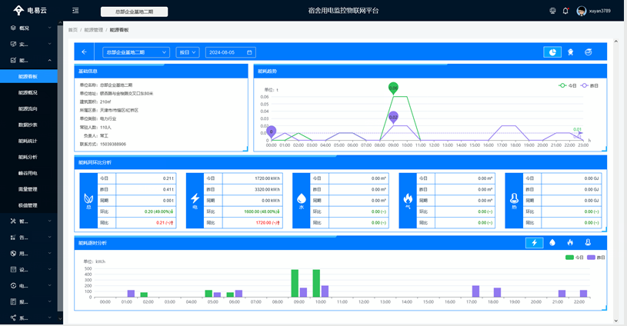Expand the 概况 sidebar menu
The width and height of the screenshot is (627, 326).
[x=28, y=28]
